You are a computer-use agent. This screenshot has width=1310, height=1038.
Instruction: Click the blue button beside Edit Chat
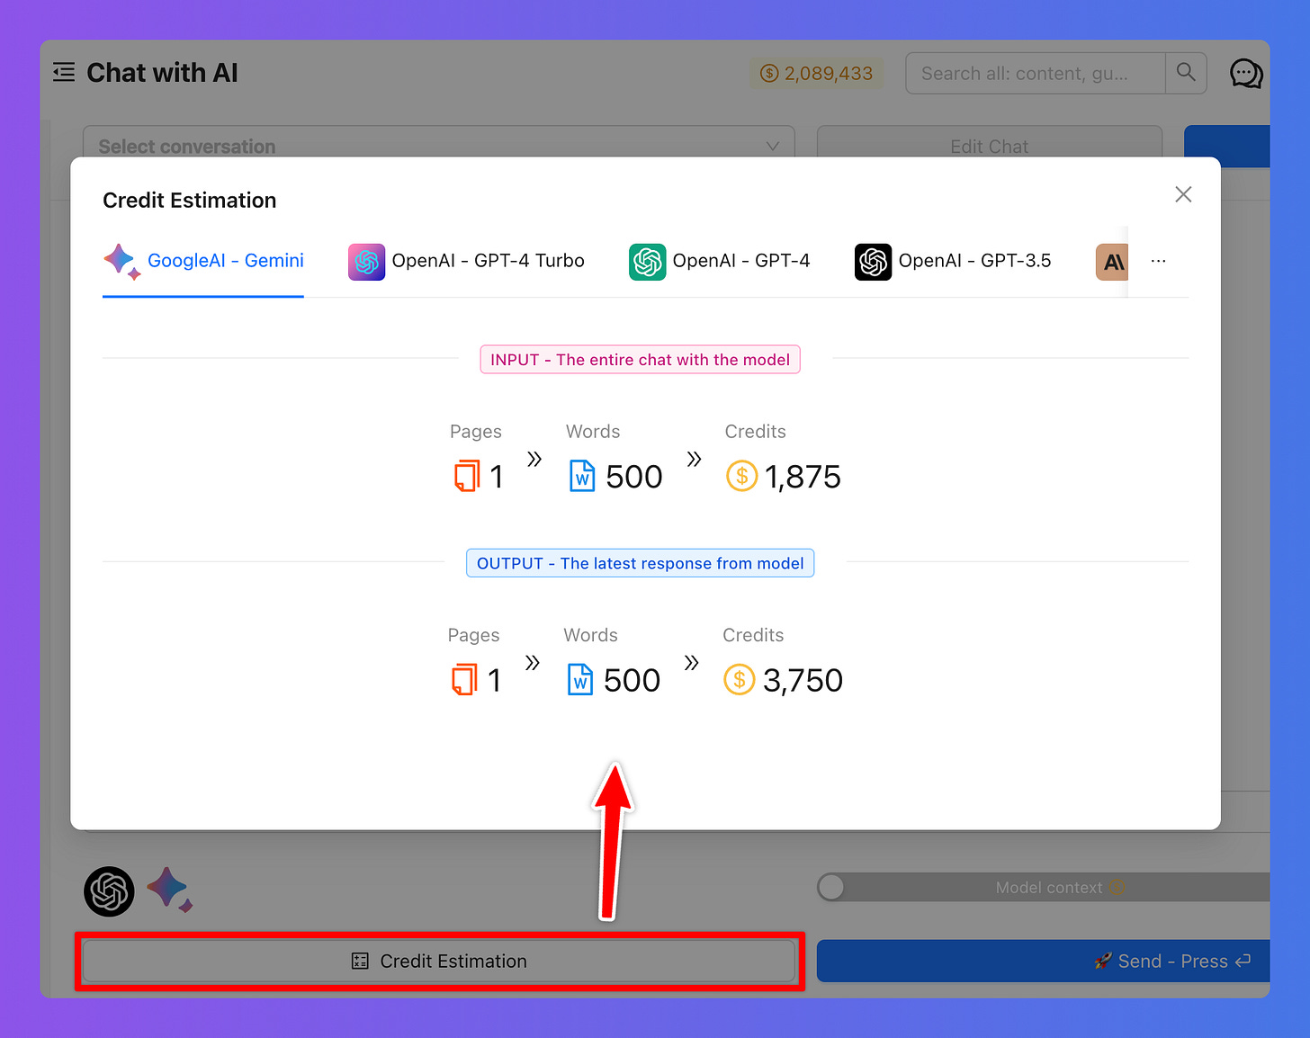pyautogui.click(x=1227, y=146)
